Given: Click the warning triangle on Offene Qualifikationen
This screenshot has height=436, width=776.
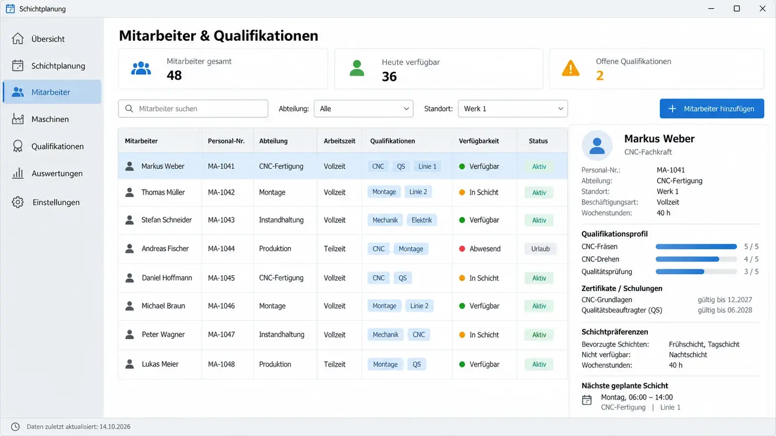Looking at the screenshot, I should pyautogui.click(x=571, y=68).
